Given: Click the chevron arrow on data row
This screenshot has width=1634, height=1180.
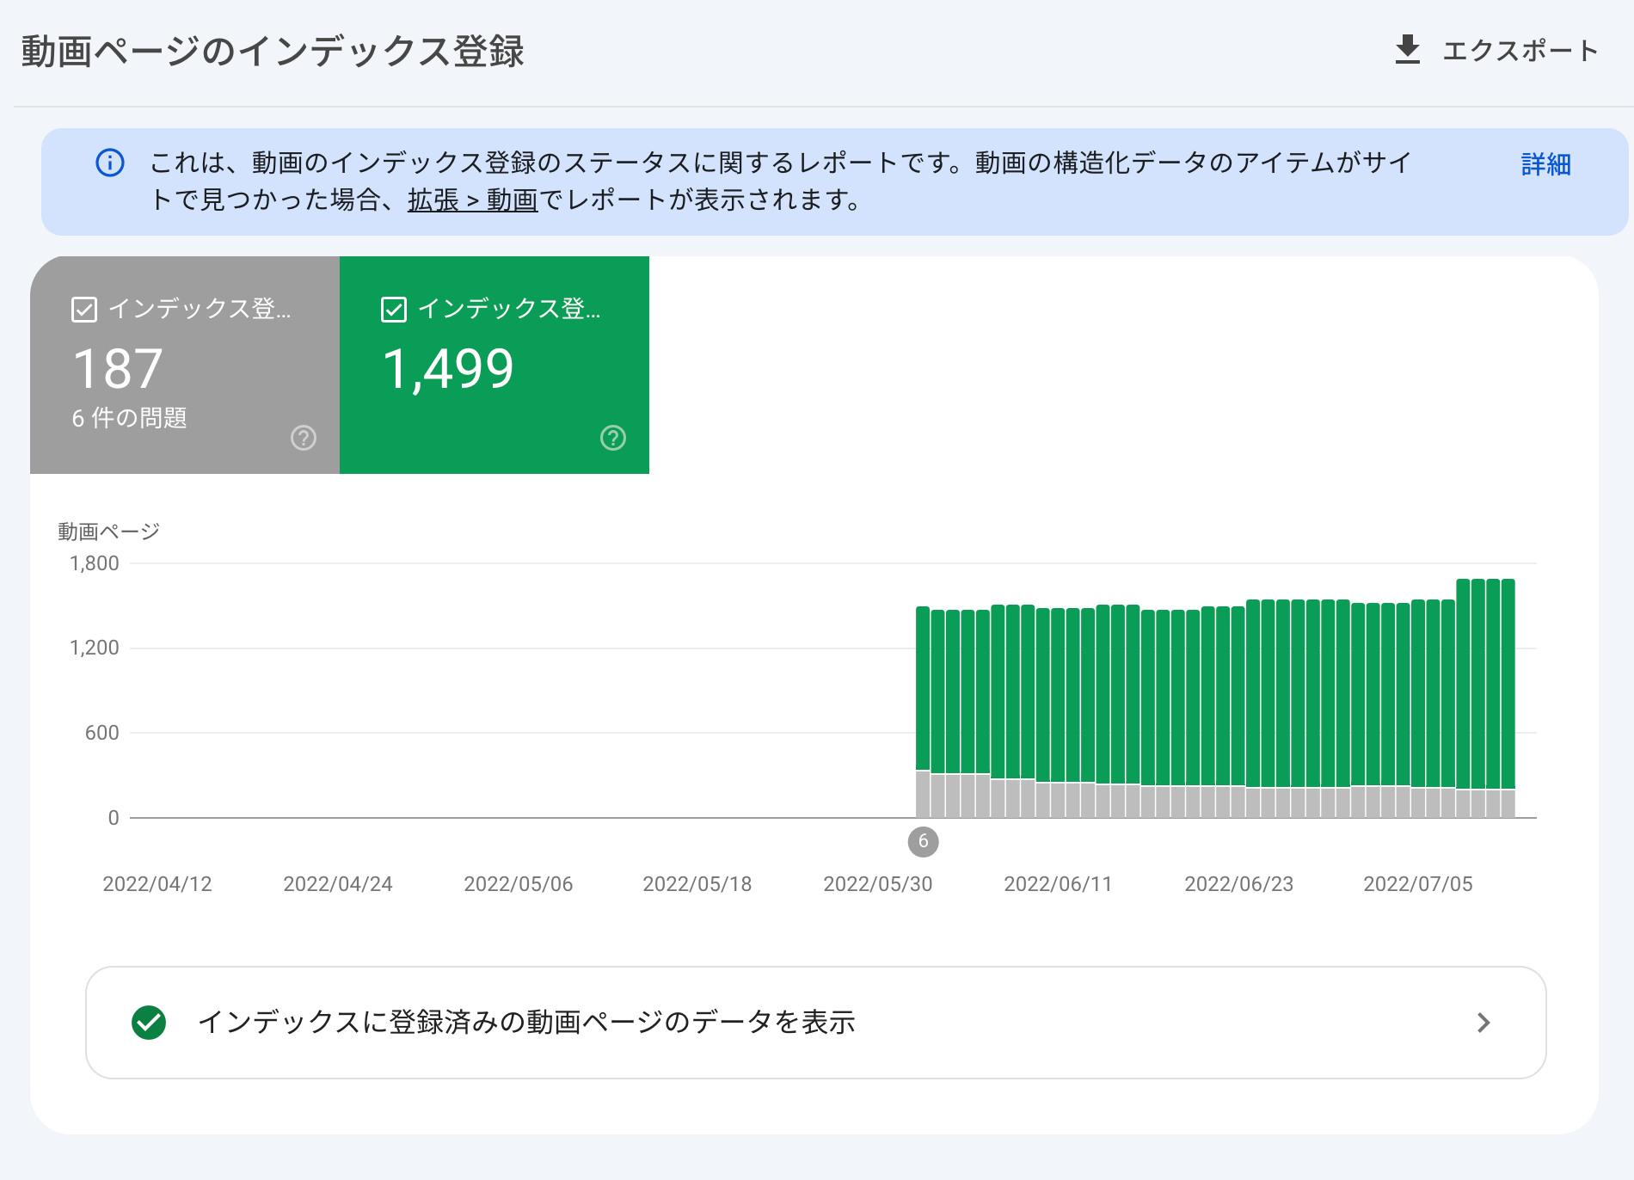Looking at the screenshot, I should 1483,1023.
